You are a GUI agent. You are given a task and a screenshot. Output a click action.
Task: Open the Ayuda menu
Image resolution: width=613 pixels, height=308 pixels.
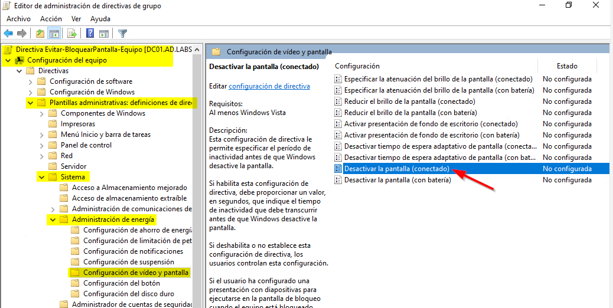point(100,19)
